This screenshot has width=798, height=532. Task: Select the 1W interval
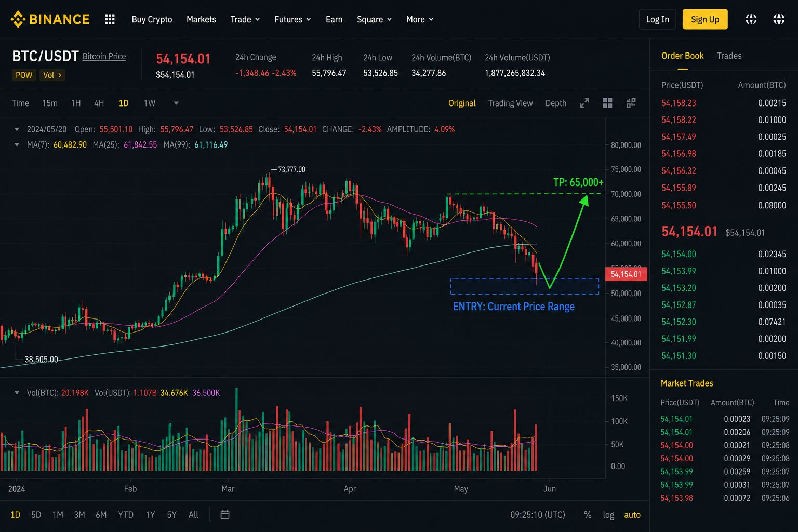coord(150,103)
